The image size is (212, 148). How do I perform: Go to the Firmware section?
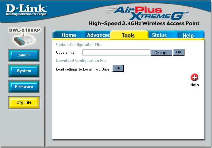[x=24, y=87]
